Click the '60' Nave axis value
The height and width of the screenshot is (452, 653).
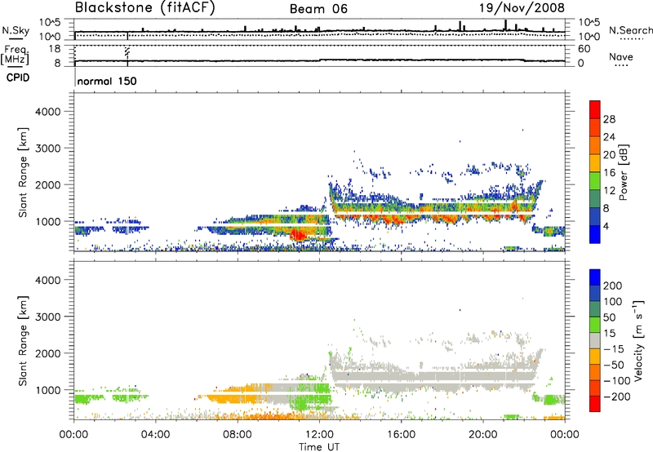point(584,49)
